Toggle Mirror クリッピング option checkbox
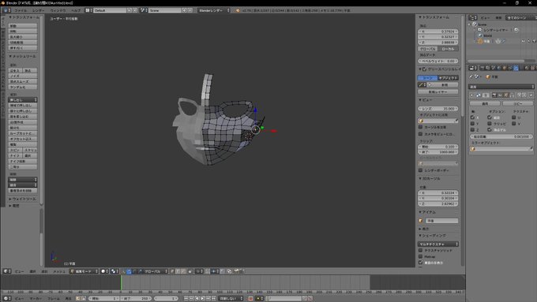The image size is (537, 302). click(490, 124)
